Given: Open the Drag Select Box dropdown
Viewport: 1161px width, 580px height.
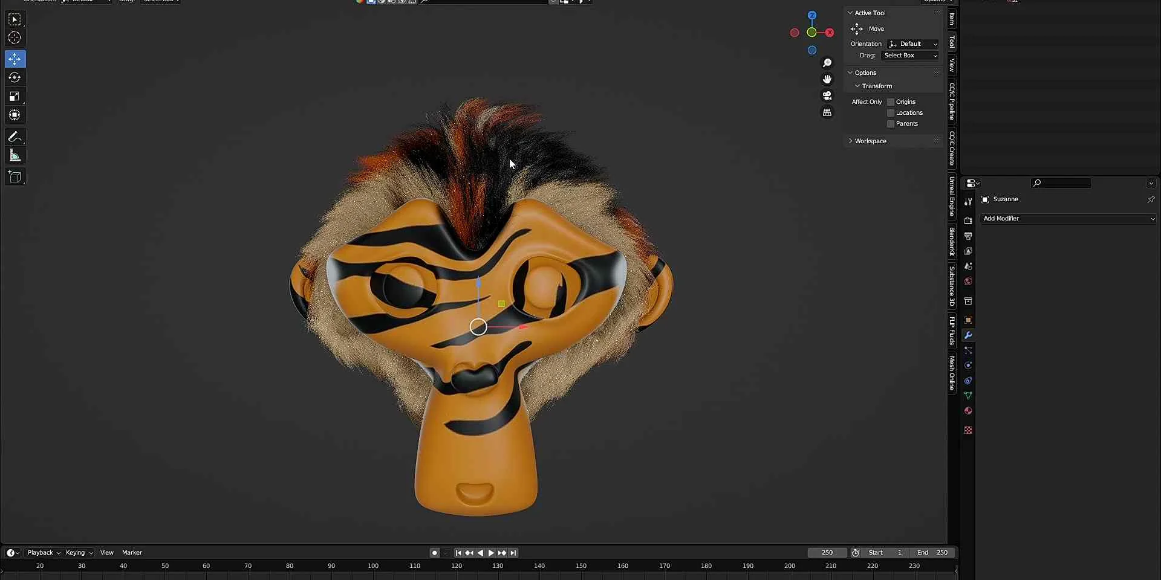Looking at the screenshot, I should (910, 56).
